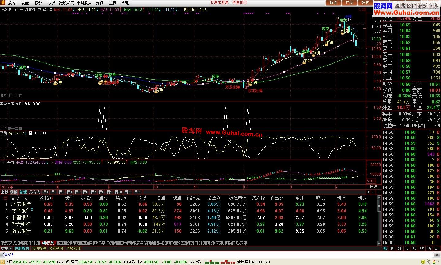Click the 总金额 column header
This screenshot has height=265, width=441.
click(214, 198)
